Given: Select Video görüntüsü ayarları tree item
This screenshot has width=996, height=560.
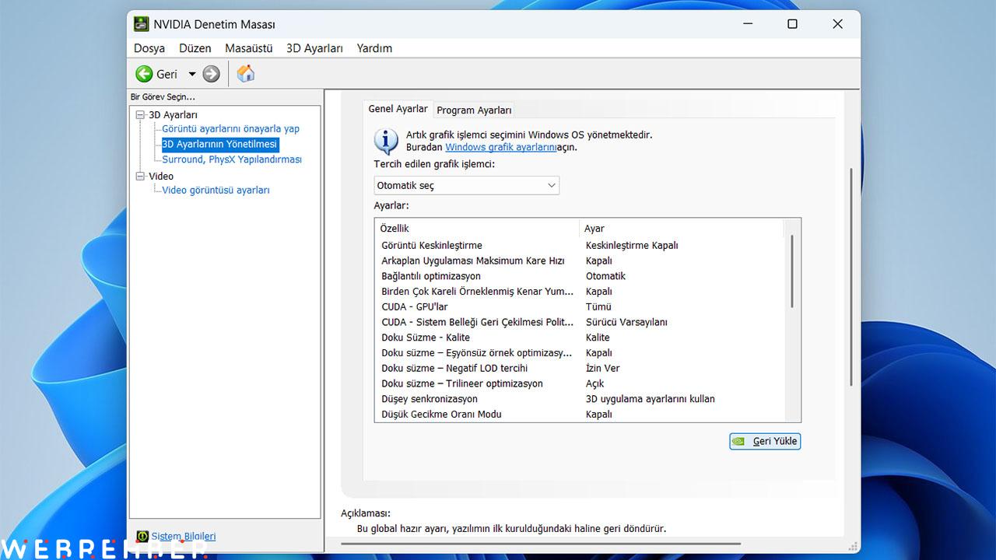Looking at the screenshot, I should pyautogui.click(x=216, y=191).
